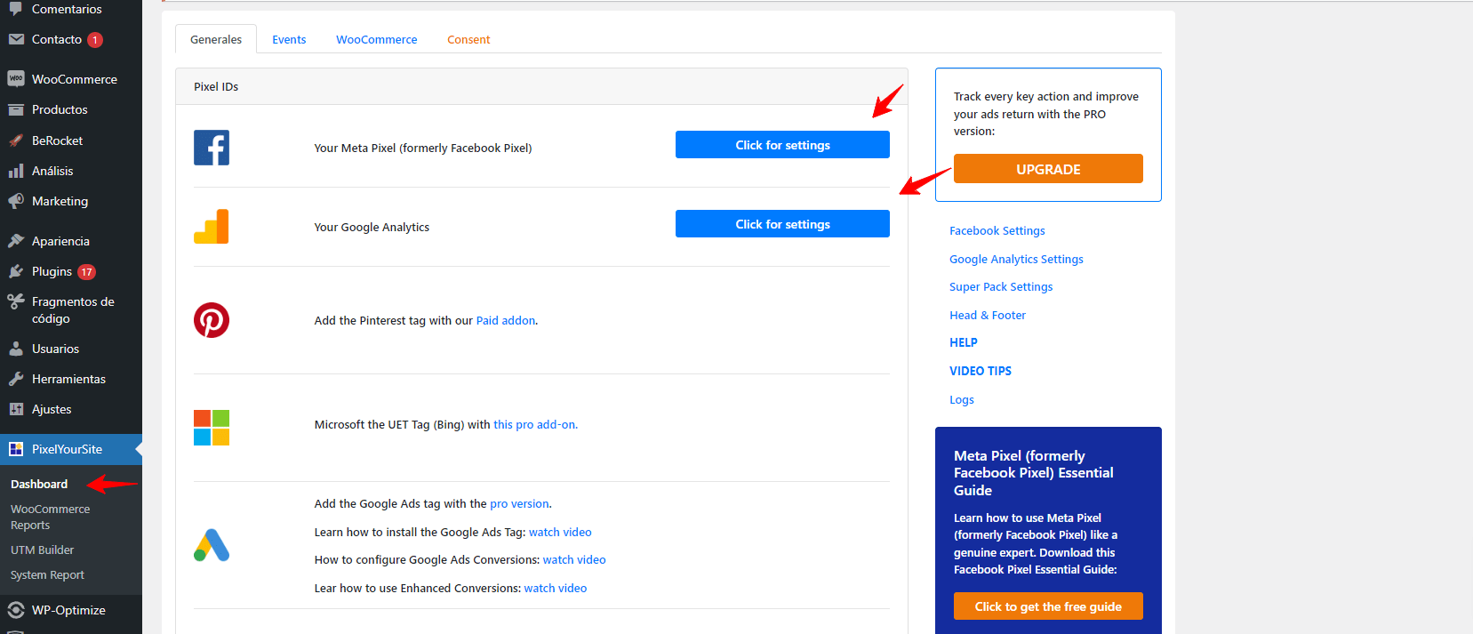Open Facebook Settings link
The width and height of the screenshot is (1473, 634).
(997, 230)
